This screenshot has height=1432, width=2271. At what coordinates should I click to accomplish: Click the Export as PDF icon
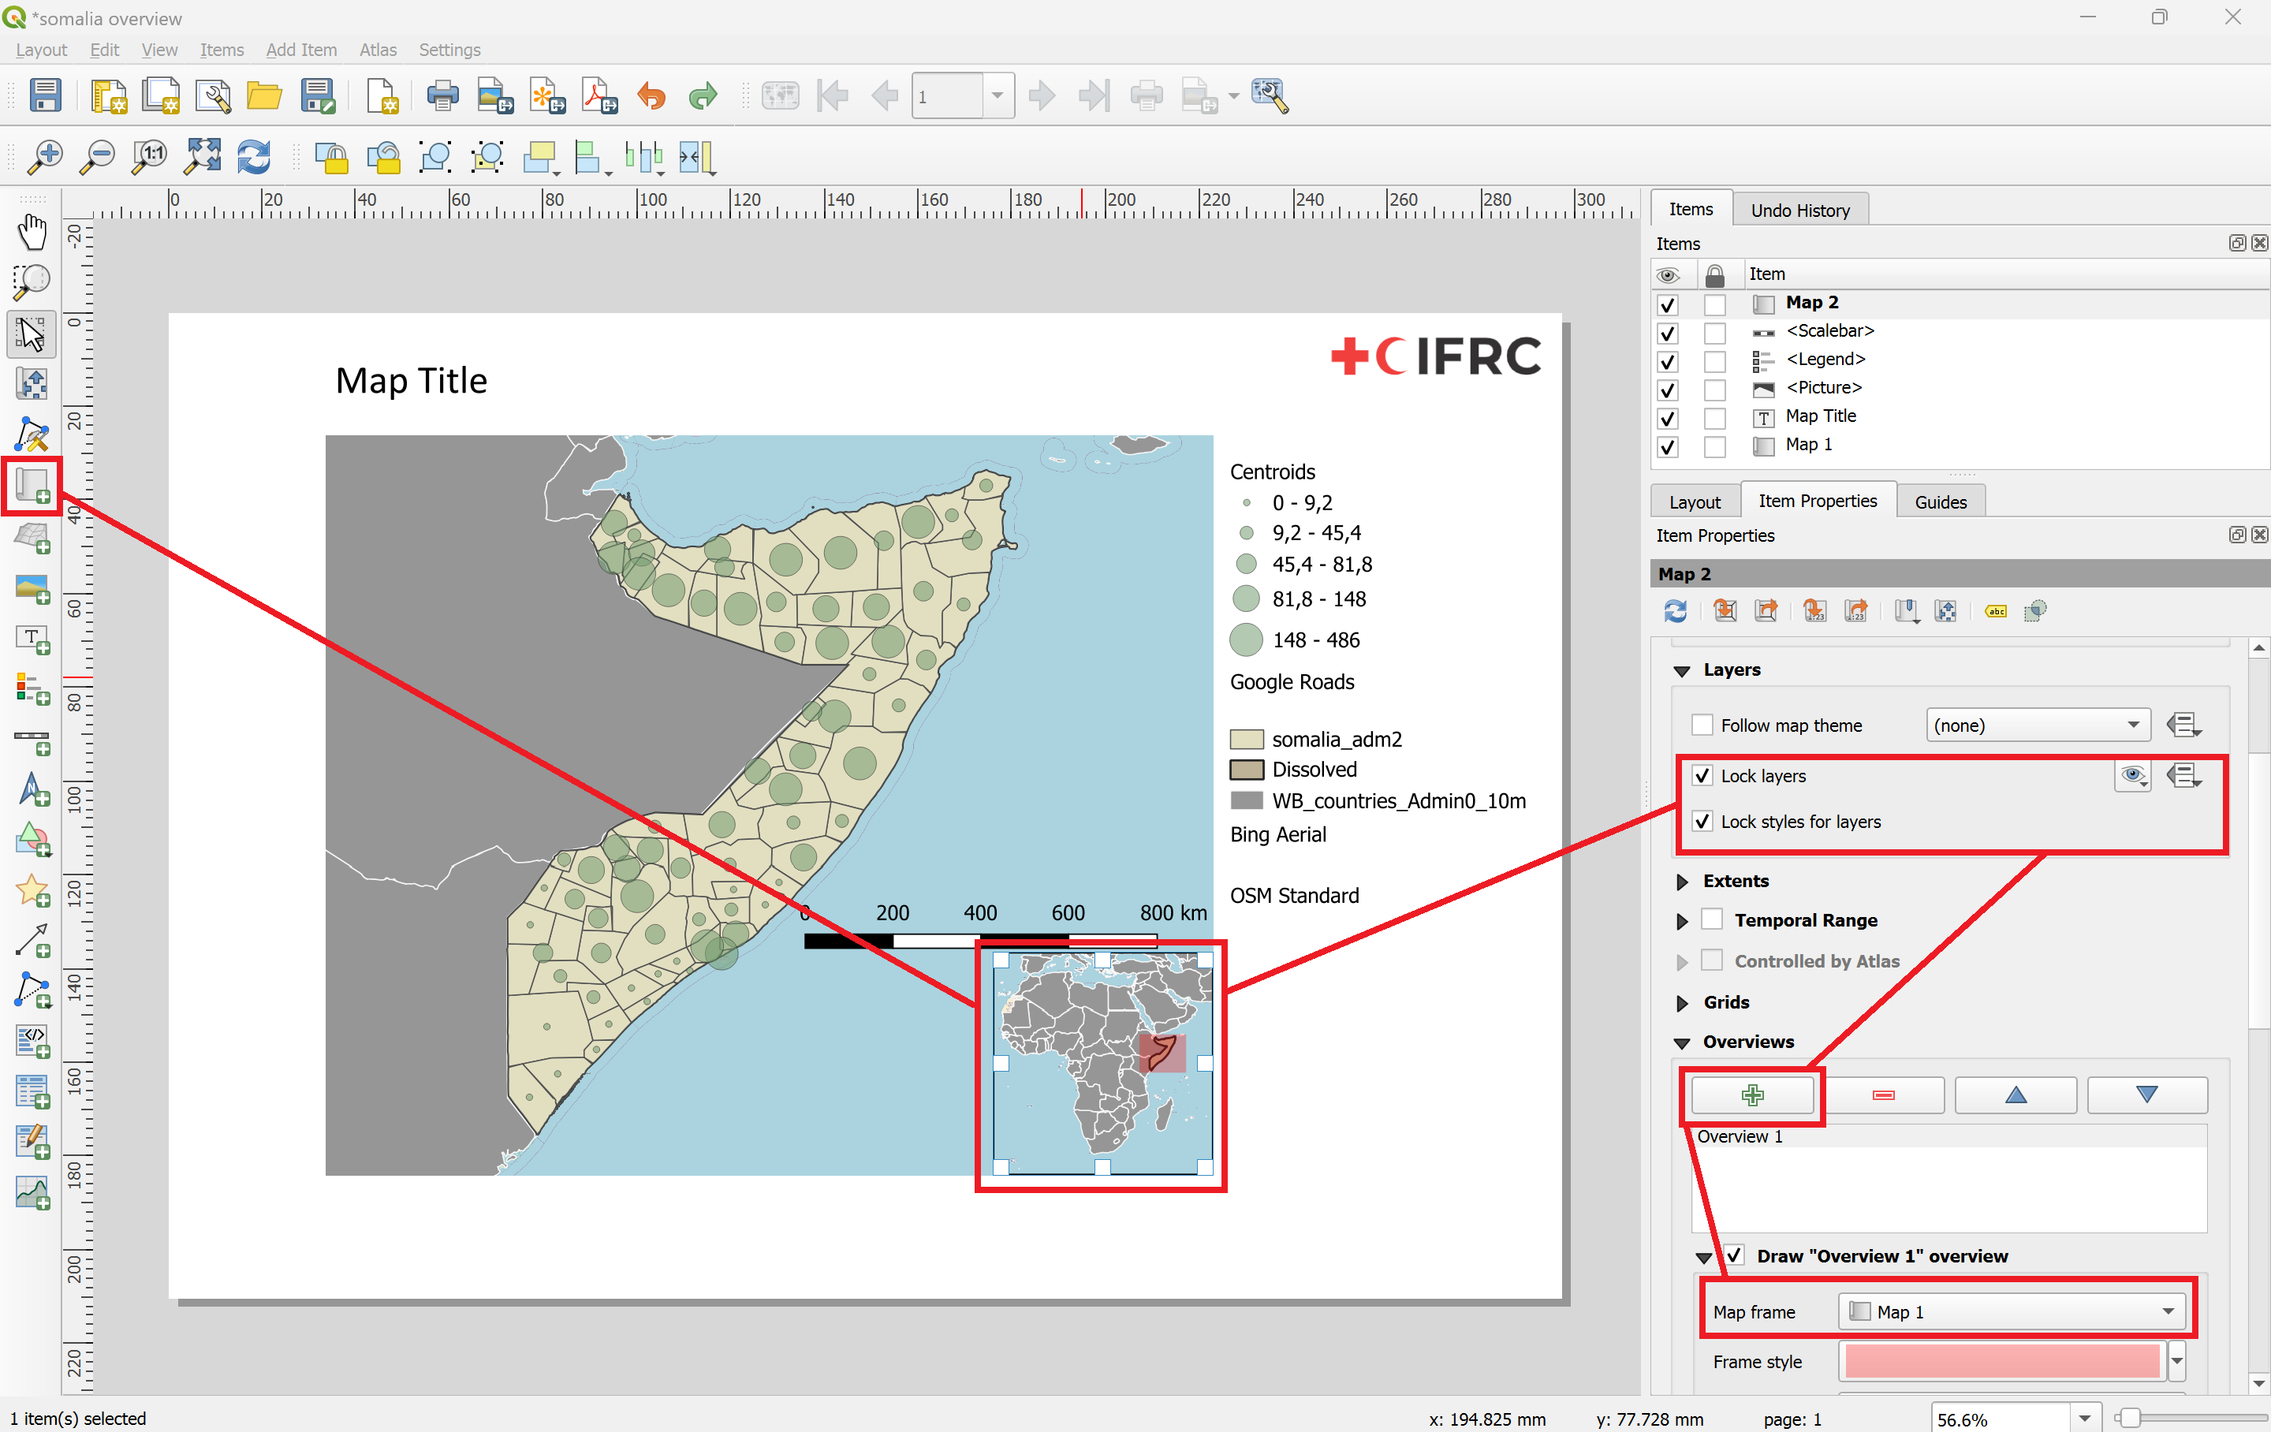[598, 95]
